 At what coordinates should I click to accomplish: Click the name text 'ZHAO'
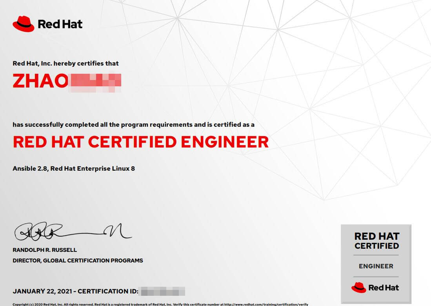tap(40, 81)
